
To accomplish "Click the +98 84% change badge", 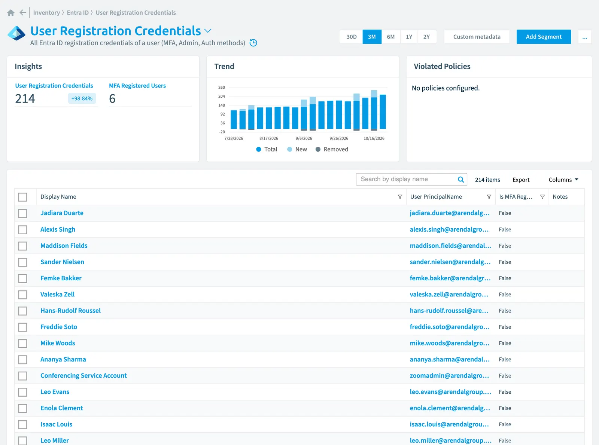I will (82, 98).
